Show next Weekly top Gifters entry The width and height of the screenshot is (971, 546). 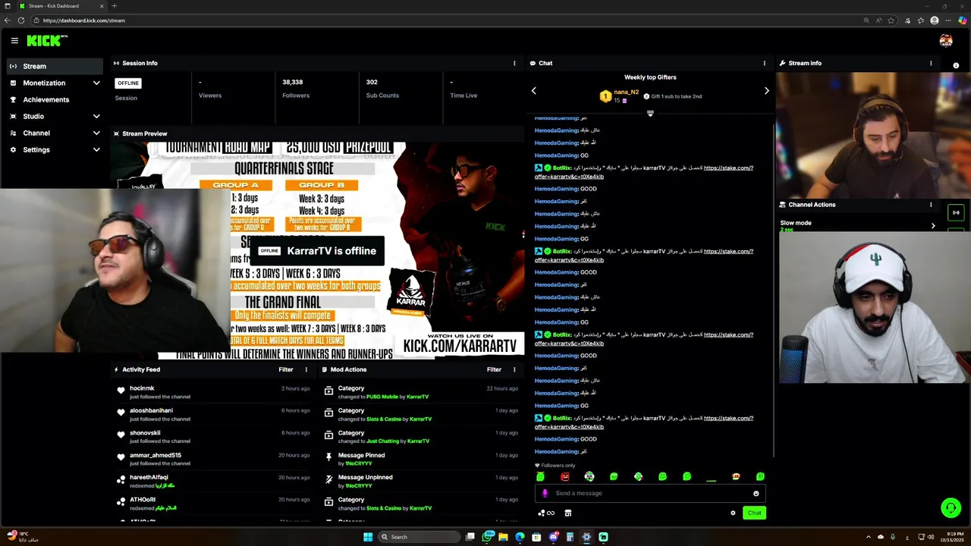(766, 91)
